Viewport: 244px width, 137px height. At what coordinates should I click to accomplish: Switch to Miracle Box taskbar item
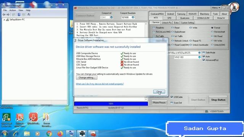point(82,134)
